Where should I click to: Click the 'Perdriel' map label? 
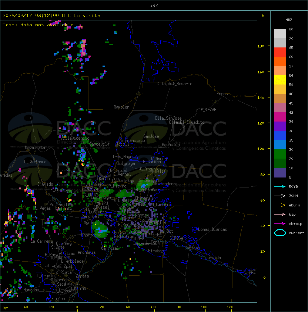(x=90, y=216)
